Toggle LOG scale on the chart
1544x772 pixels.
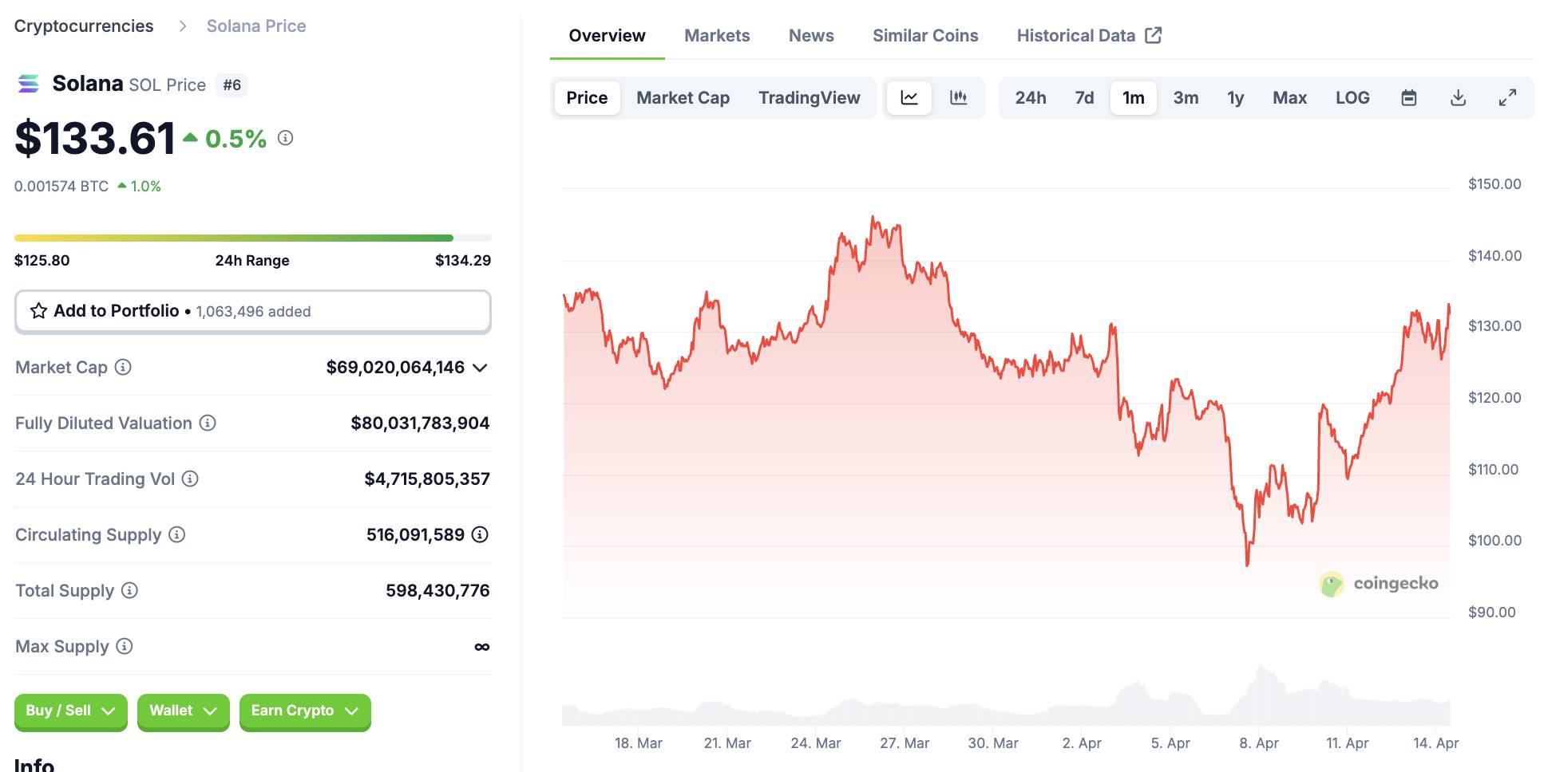pyautogui.click(x=1352, y=98)
